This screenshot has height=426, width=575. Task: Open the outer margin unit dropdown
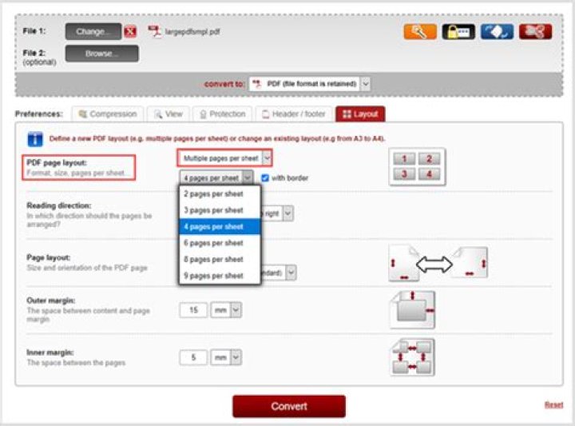point(226,310)
